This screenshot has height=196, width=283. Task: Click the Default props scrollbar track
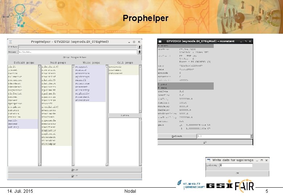click(40, 115)
